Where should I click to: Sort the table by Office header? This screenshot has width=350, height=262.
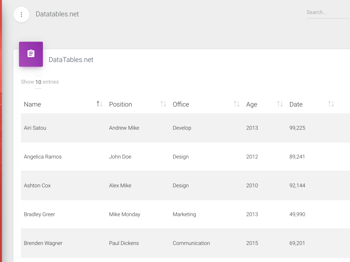click(181, 104)
